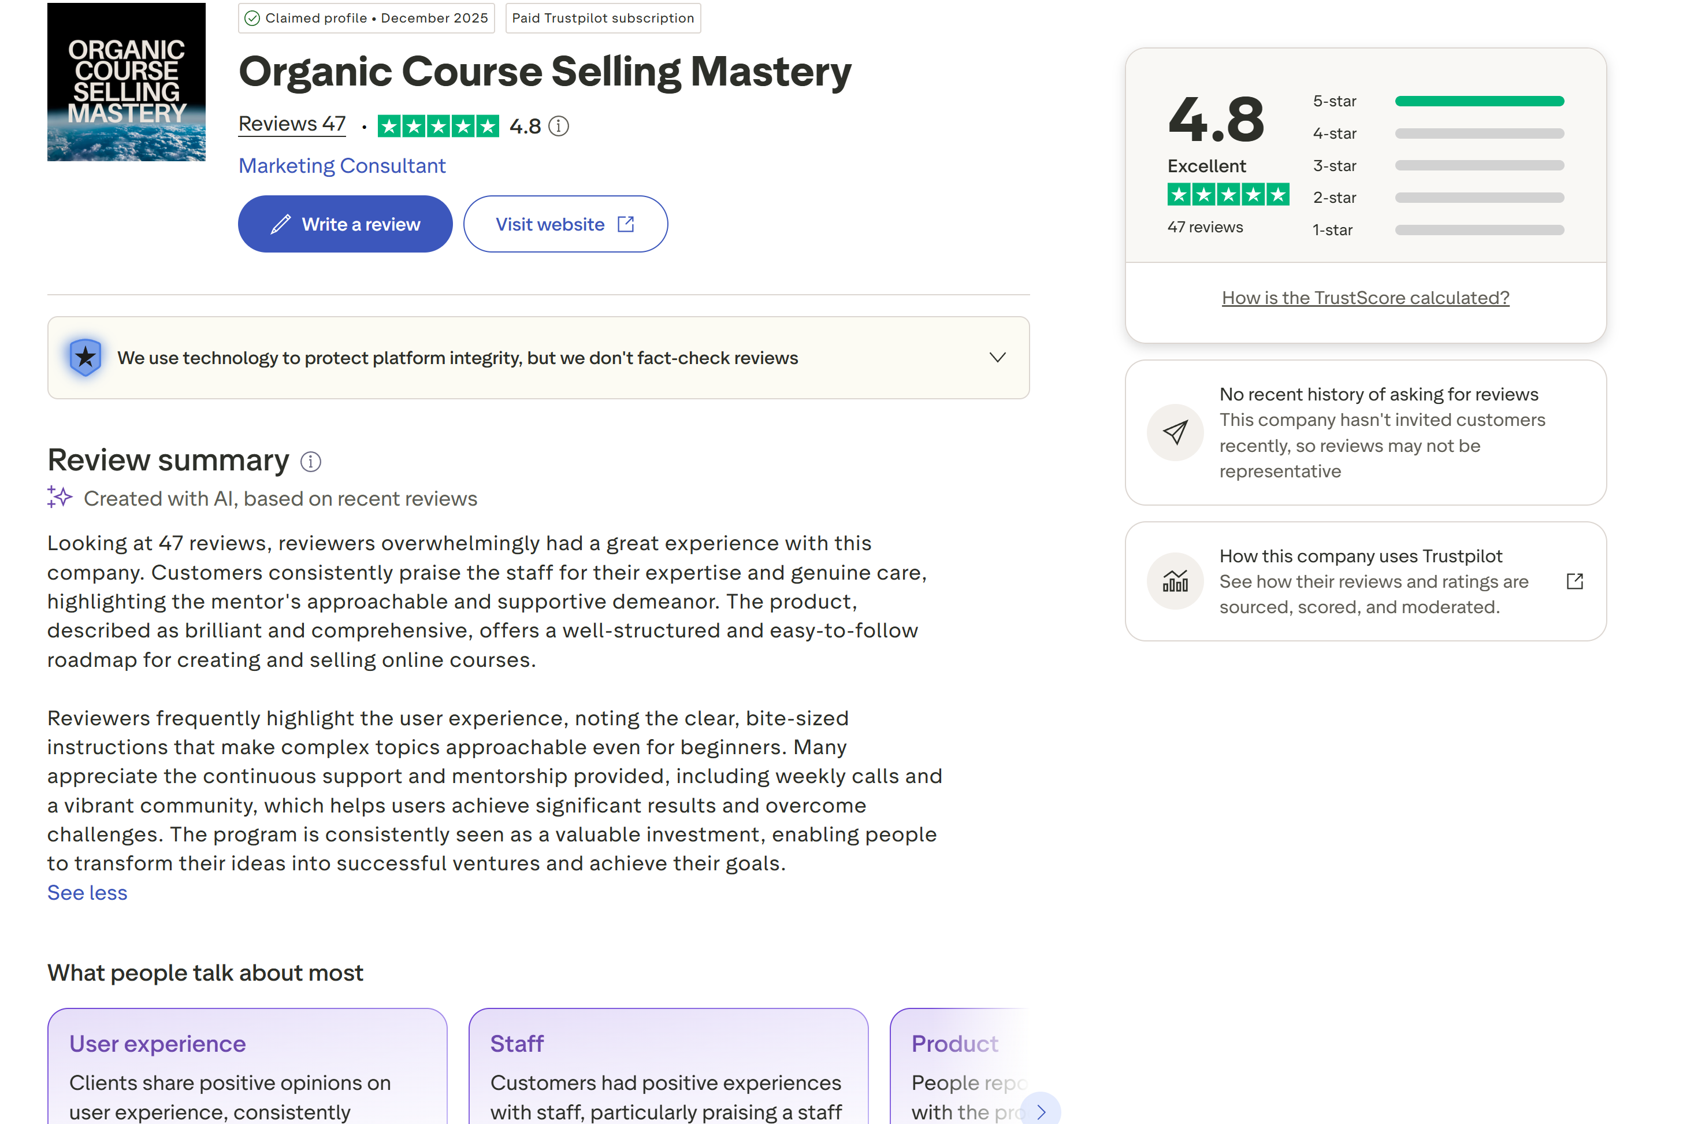This screenshot has width=1683, height=1124.
Task: Open the Reviews 47 link
Action: pyautogui.click(x=292, y=124)
